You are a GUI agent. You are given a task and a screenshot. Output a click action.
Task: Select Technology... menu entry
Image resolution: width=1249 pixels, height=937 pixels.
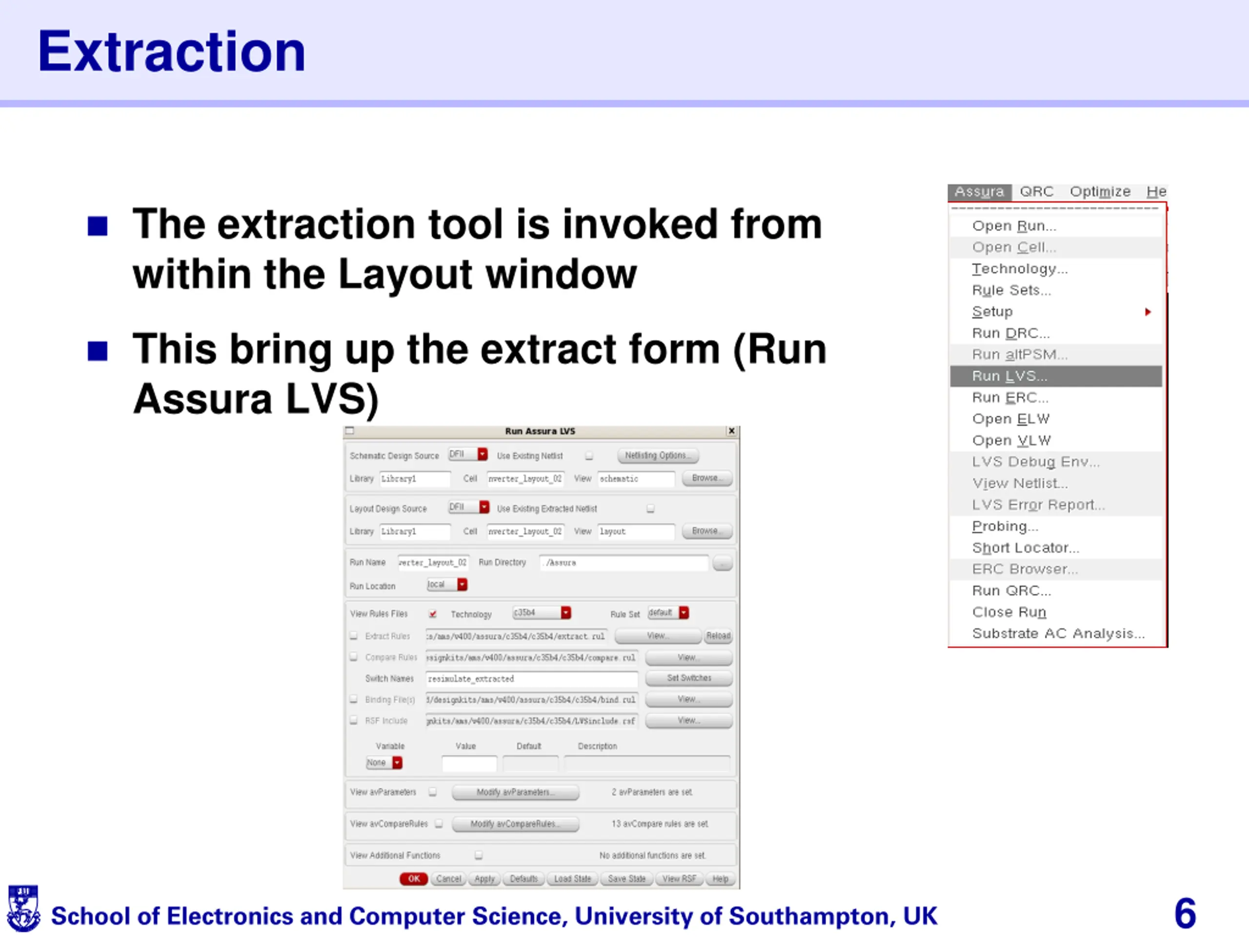click(1056, 269)
